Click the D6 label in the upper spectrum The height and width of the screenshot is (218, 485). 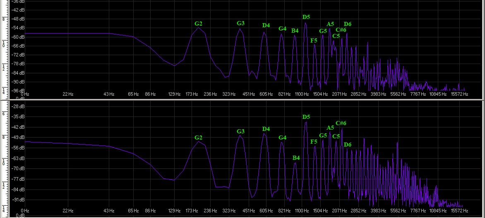point(348,24)
